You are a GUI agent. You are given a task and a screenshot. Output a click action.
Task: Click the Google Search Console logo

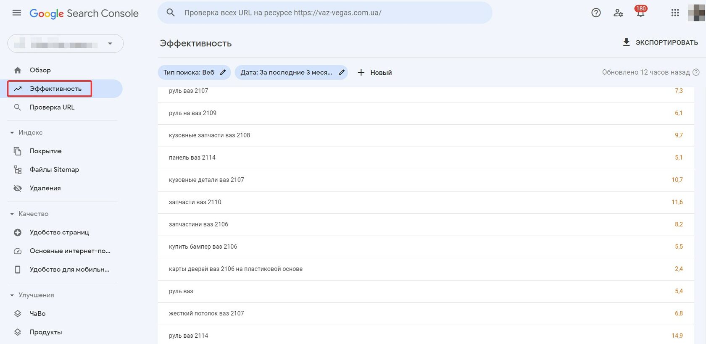tap(84, 13)
